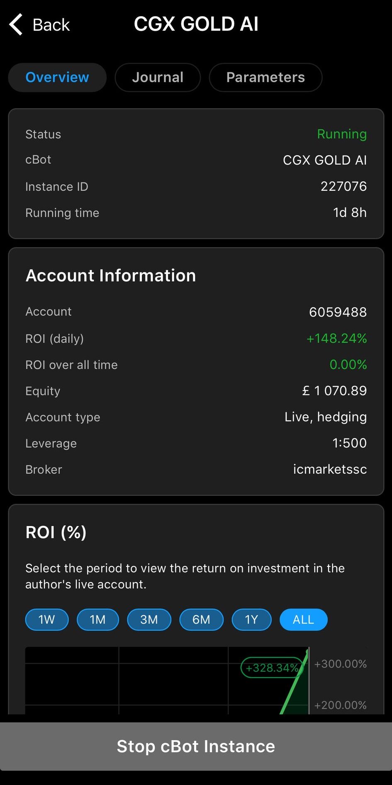Tap the Running status text

341,134
